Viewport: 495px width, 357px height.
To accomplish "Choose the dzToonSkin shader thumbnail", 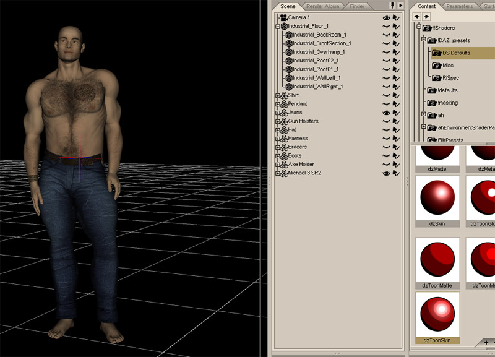I will pos(437,318).
